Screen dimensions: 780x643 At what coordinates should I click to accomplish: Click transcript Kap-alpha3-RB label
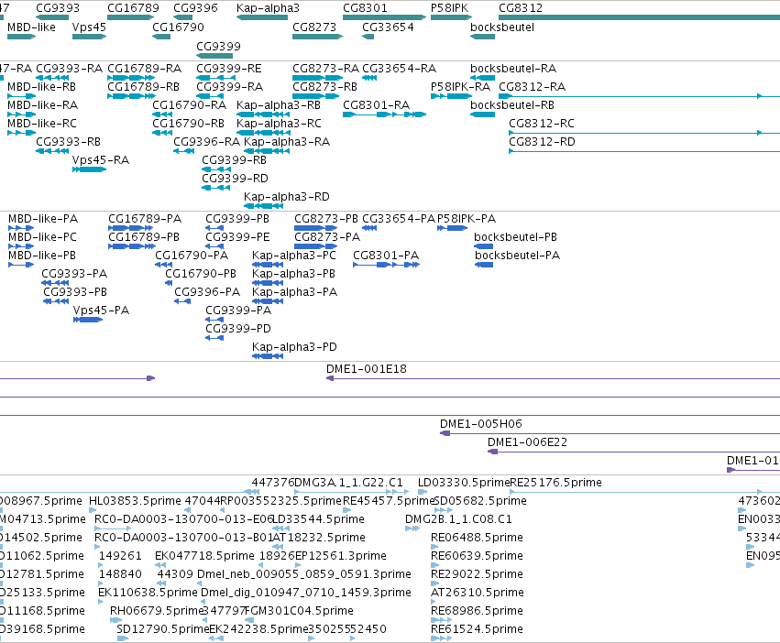pos(279,105)
